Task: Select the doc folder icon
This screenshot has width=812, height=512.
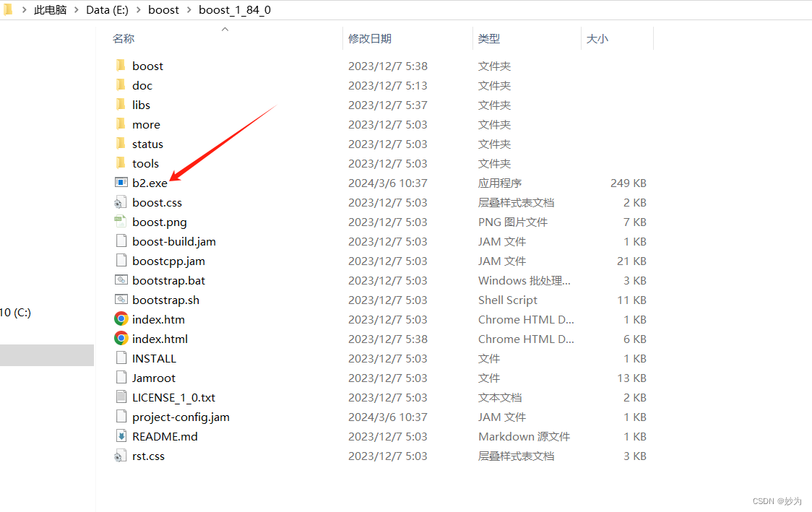Action: click(x=121, y=85)
